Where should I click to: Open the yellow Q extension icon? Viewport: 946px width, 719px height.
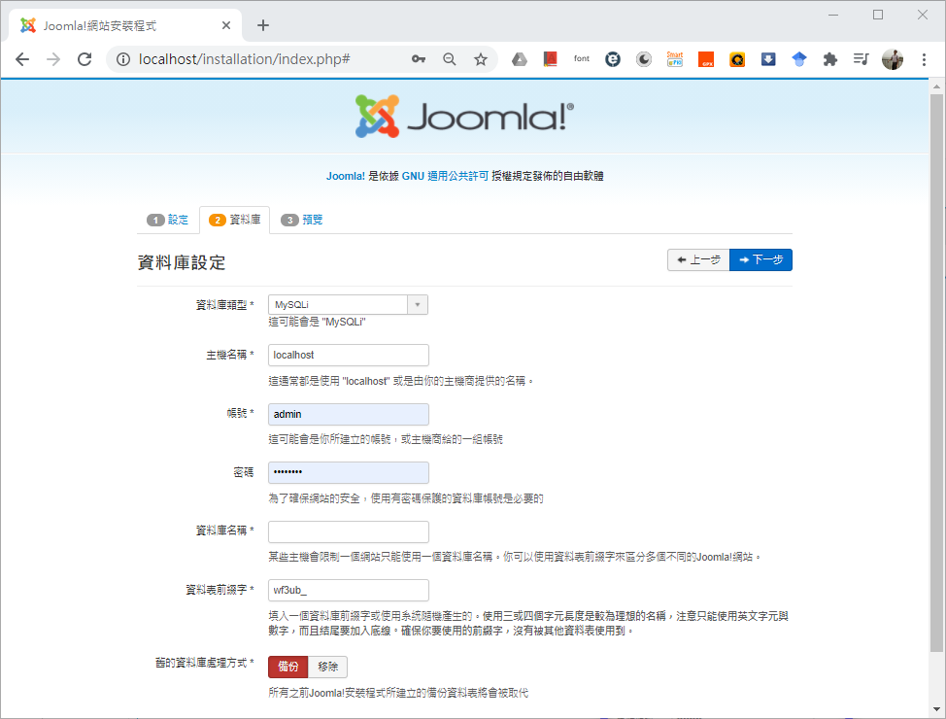coord(737,59)
